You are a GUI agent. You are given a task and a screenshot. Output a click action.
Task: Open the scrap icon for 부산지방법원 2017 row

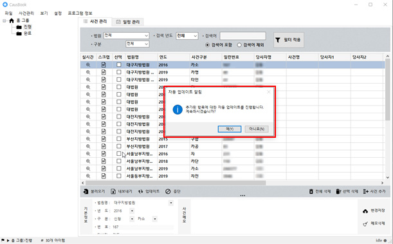(x=104, y=146)
